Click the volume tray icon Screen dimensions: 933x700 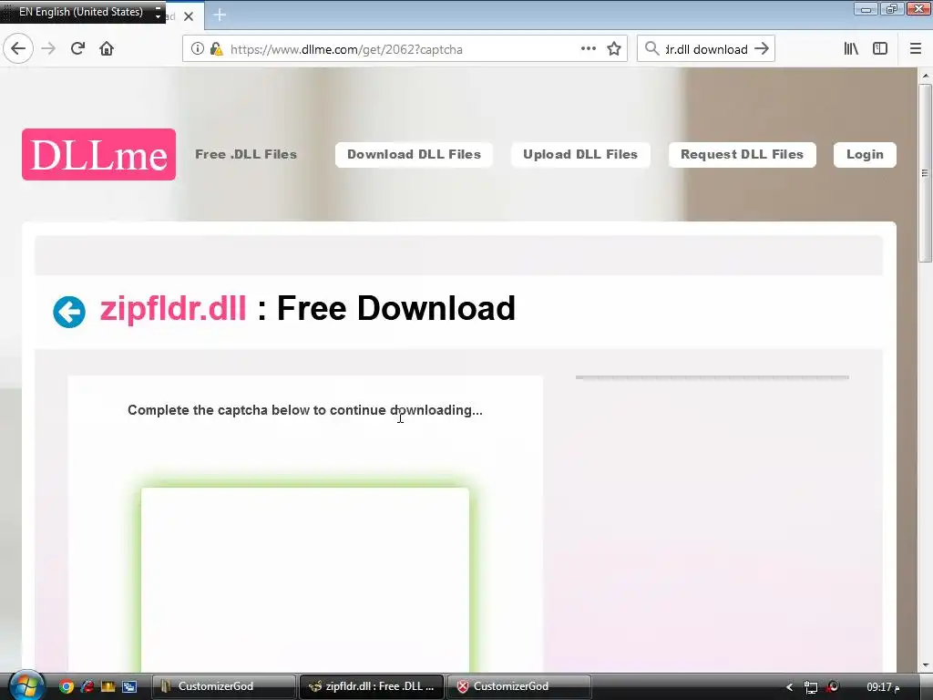(833, 687)
